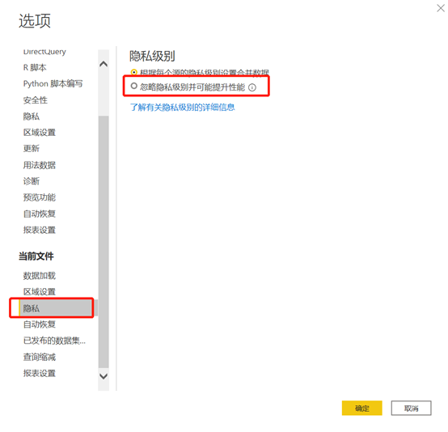Open 数据加载 under current file
Image resolution: width=448 pixels, height=432 pixels.
tap(40, 276)
